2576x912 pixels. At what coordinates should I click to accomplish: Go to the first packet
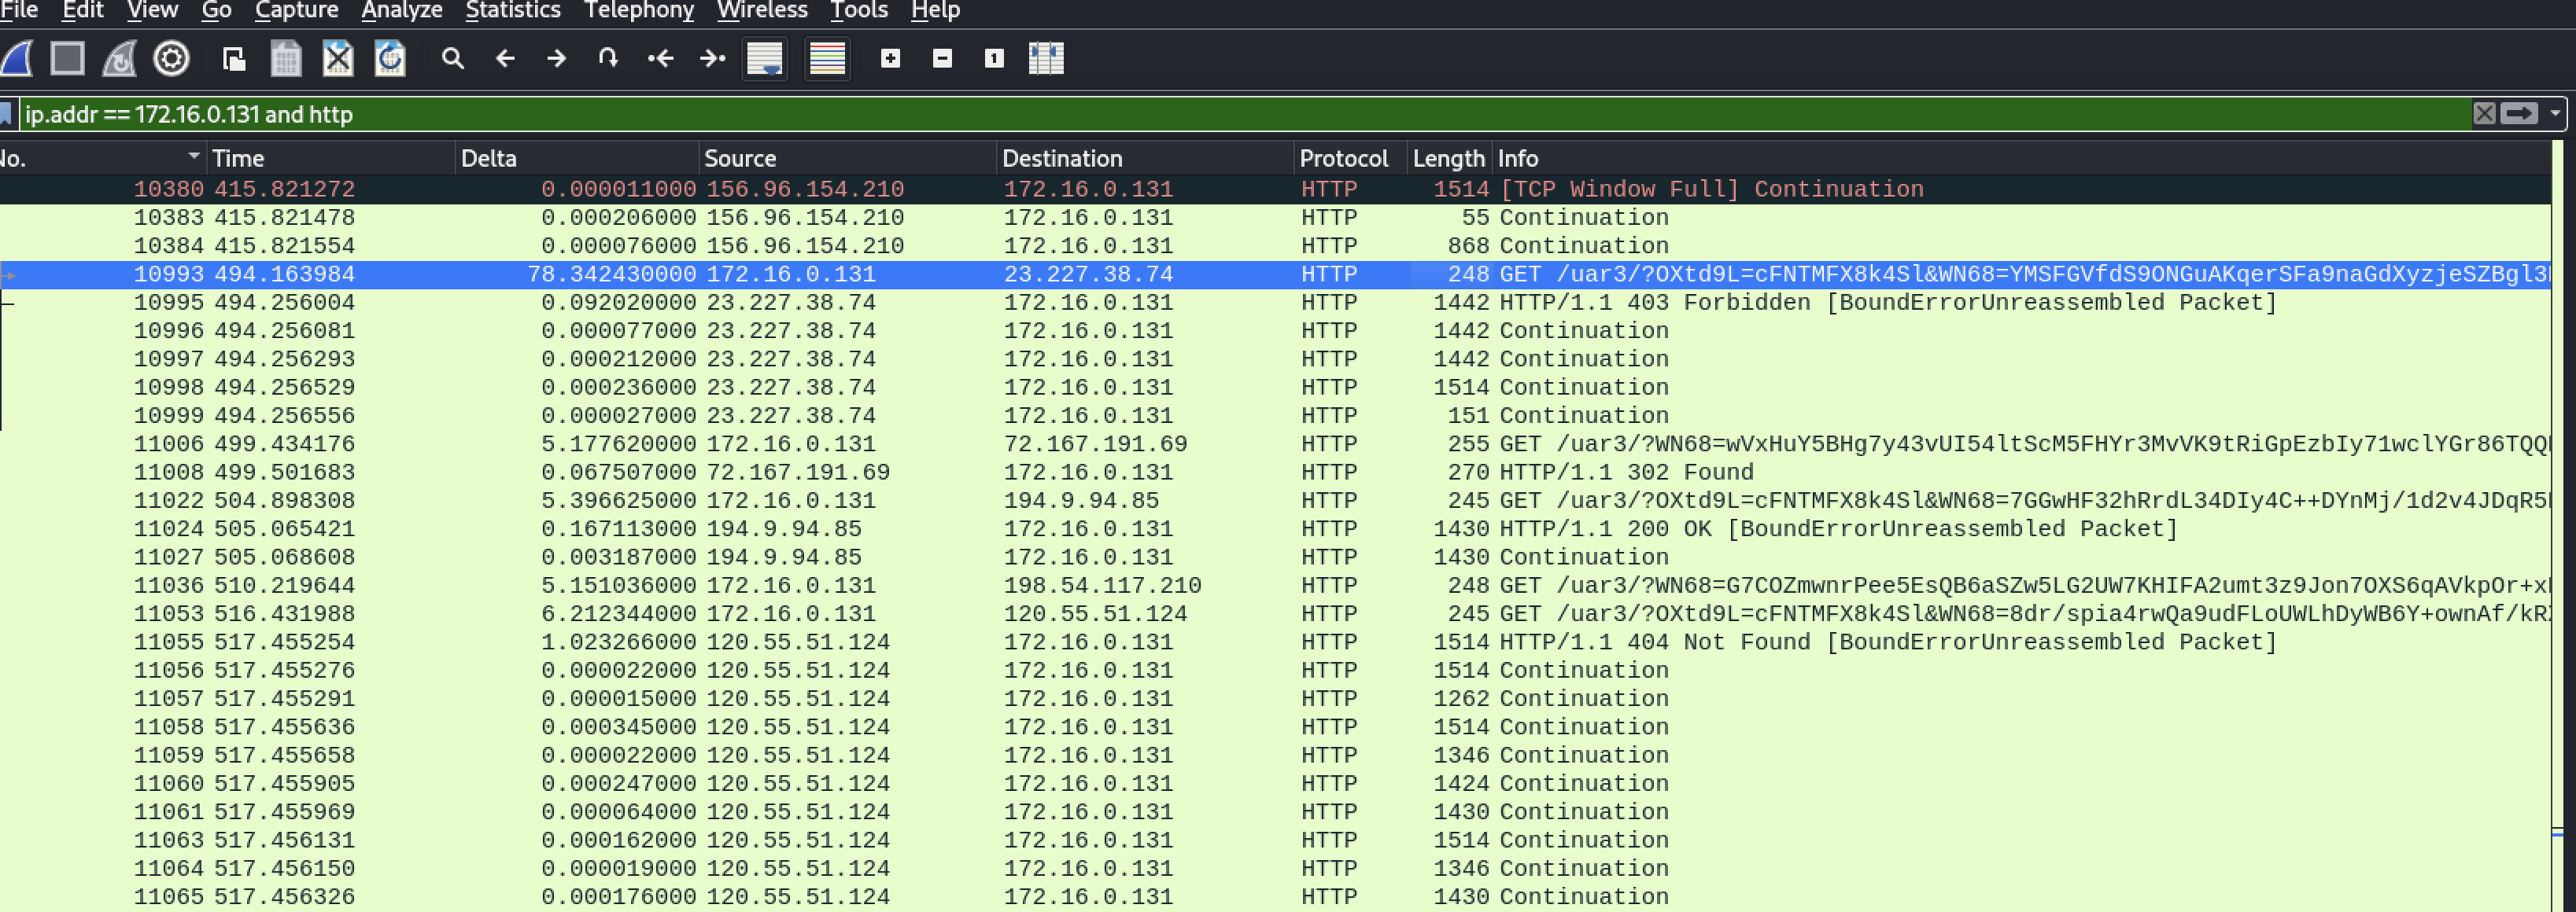tap(660, 59)
